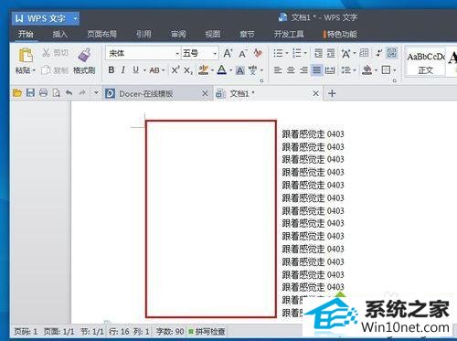Click the Cut (剪切) scissors icon

tap(47, 53)
